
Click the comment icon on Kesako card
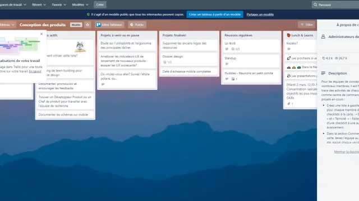point(289,49)
